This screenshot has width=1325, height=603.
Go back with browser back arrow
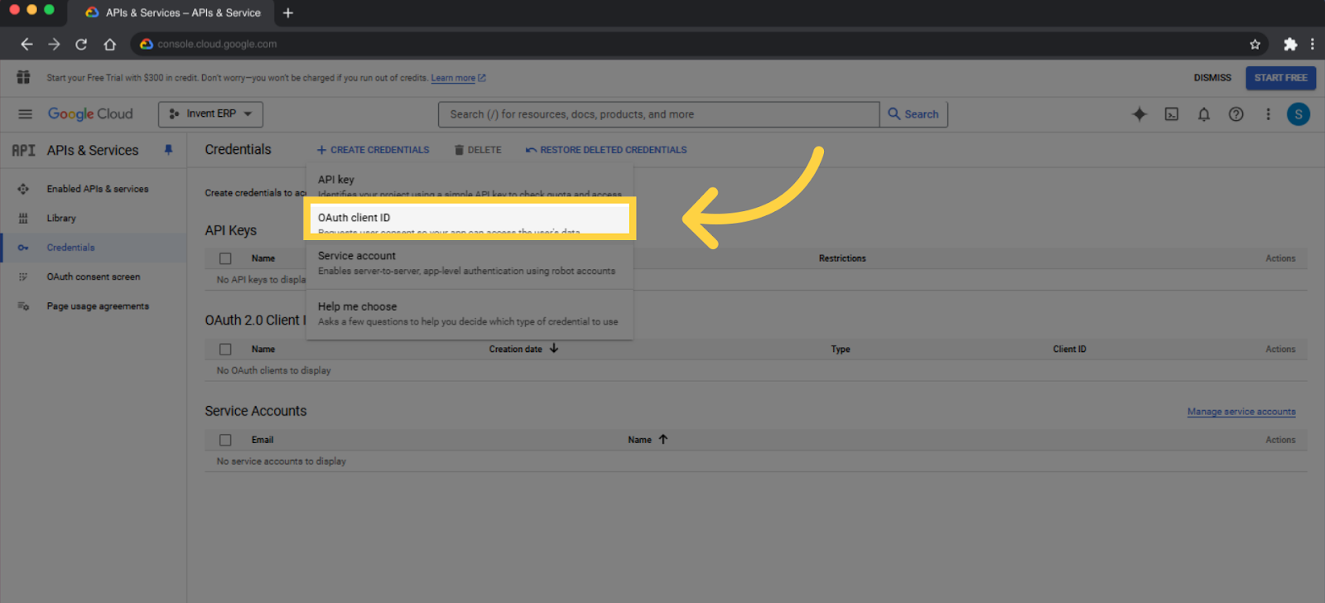pyautogui.click(x=26, y=44)
